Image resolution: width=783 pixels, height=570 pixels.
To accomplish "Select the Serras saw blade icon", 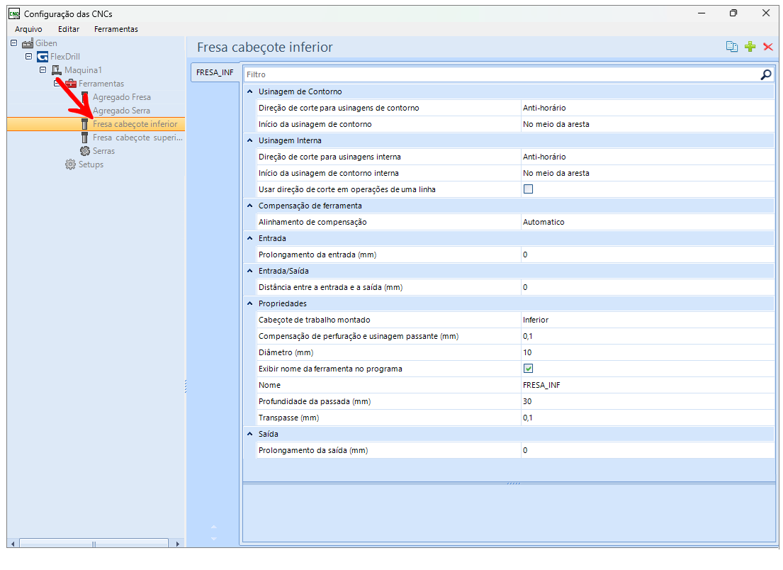I will (x=85, y=151).
